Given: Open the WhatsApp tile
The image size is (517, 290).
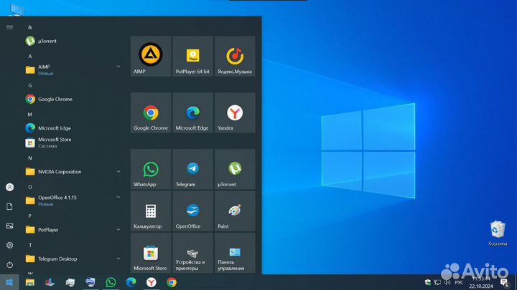Looking at the screenshot, I should (x=151, y=169).
